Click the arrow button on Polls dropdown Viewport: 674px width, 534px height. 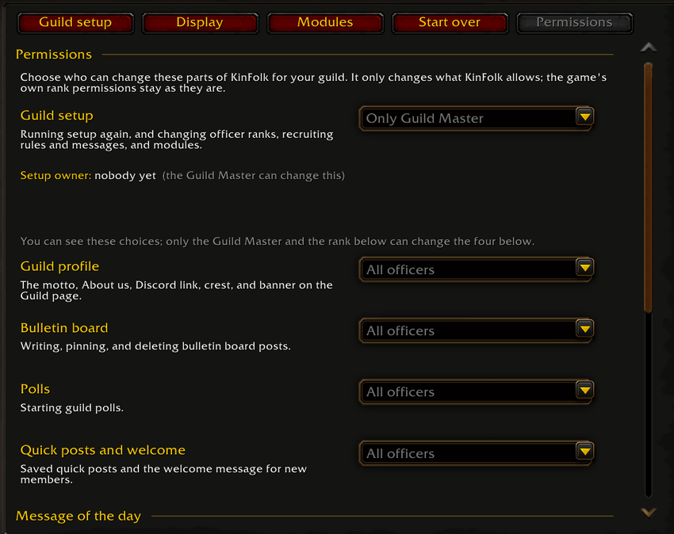584,390
